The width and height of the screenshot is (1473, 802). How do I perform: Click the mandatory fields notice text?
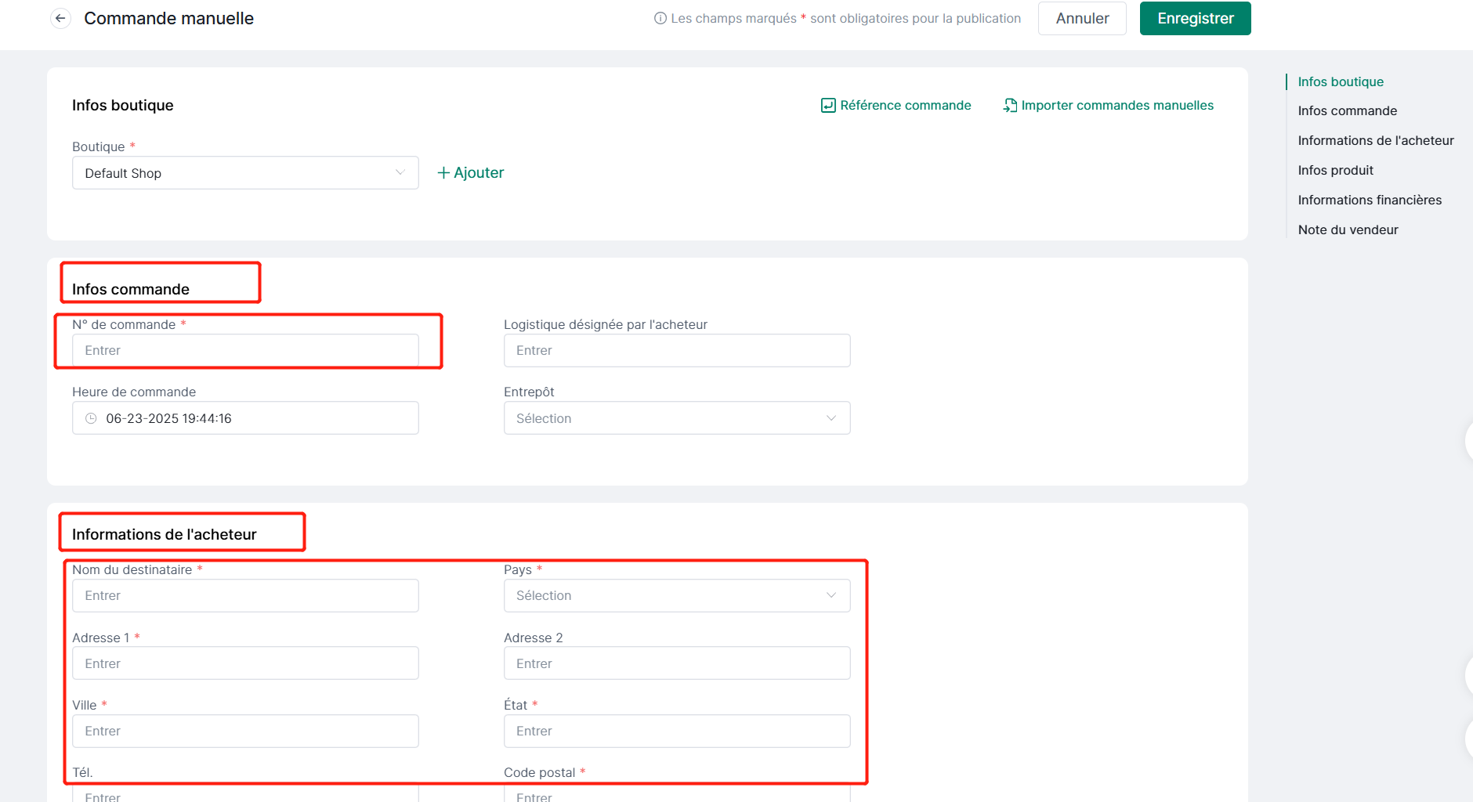tap(846, 18)
